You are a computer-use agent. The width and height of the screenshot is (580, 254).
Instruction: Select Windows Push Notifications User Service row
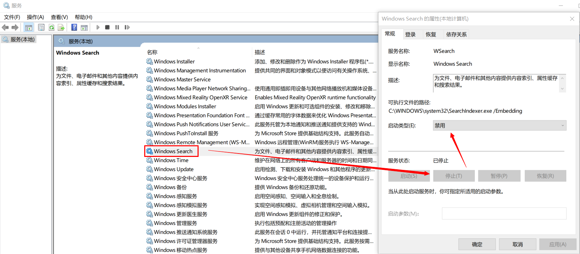click(x=261, y=124)
